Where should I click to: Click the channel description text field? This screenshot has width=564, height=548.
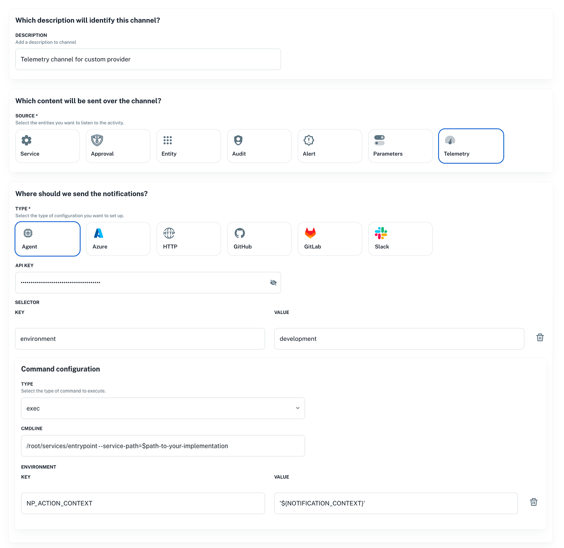point(148,59)
